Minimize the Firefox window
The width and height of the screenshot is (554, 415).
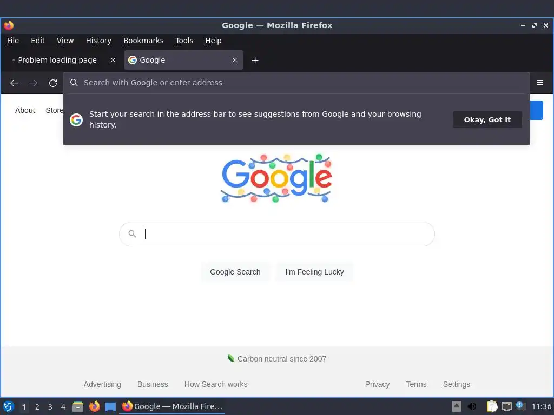point(523,25)
